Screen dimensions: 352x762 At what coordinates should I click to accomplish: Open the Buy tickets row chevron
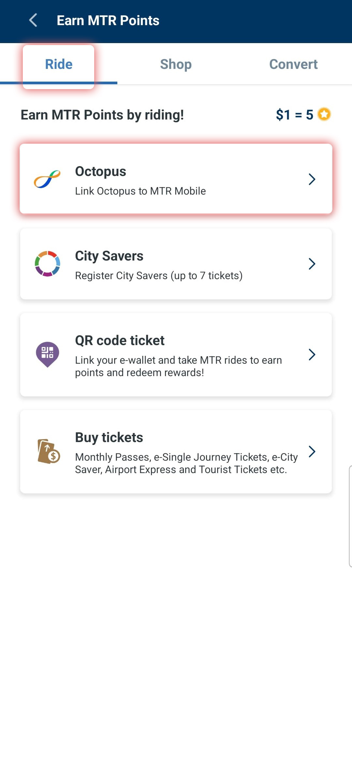[312, 452]
